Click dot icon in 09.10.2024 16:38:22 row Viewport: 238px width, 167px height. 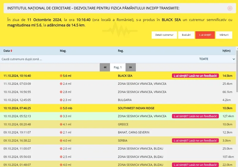(x=61, y=140)
